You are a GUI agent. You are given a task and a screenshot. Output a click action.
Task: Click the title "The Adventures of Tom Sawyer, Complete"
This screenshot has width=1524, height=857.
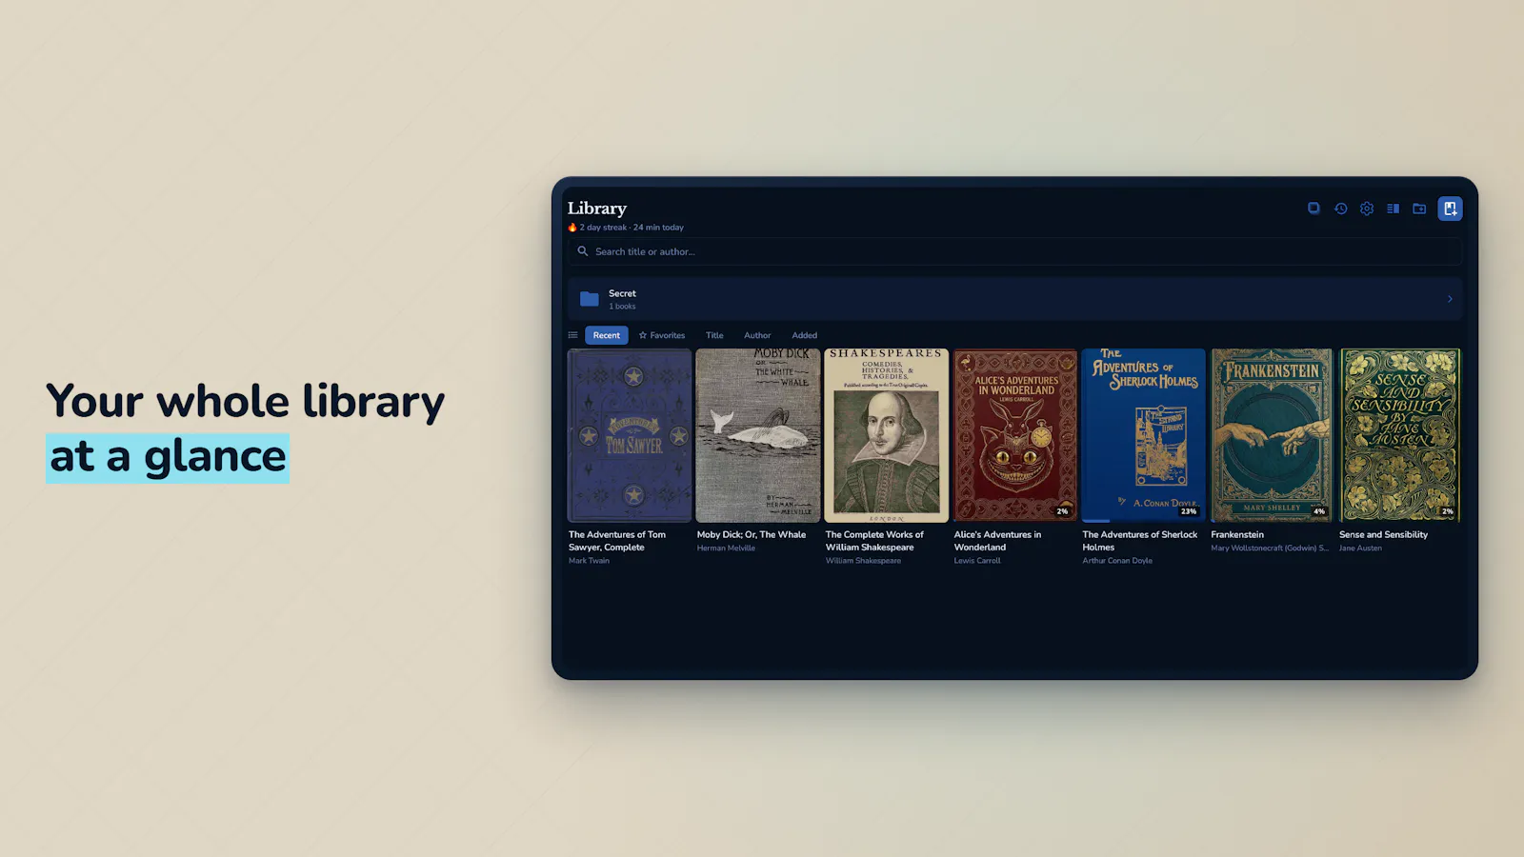point(617,541)
